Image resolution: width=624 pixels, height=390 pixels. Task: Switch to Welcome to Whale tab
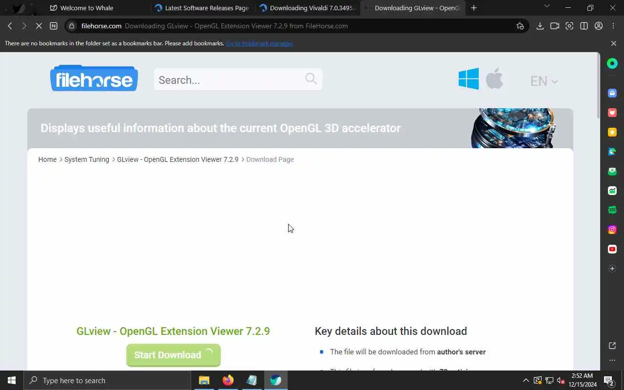pyautogui.click(x=97, y=8)
